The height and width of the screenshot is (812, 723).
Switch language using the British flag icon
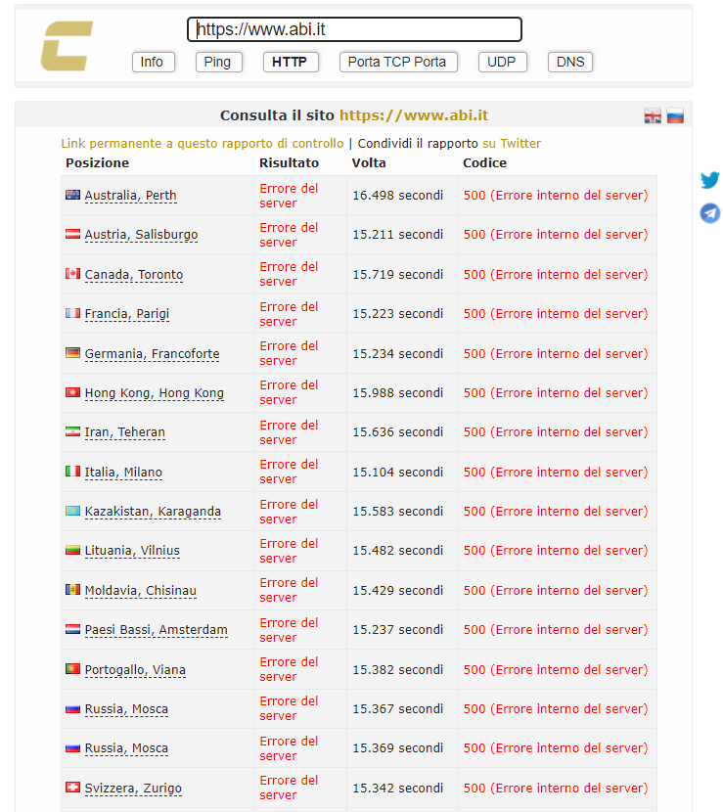click(653, 116)
